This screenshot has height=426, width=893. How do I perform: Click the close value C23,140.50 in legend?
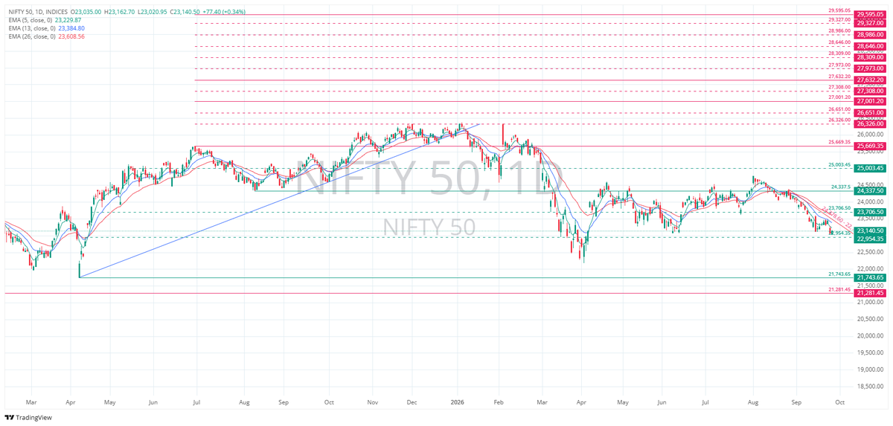click(x=185, y=12)
